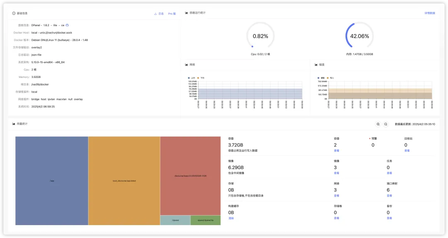This screenshot has height=238, width=448.
Task: Open 详情数据 for container statistics
Action: tap(430, 13)
